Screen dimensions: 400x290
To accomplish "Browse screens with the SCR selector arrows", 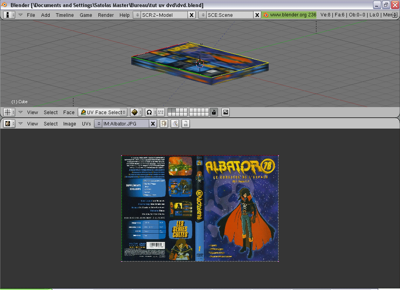I will tap(137, 15).
